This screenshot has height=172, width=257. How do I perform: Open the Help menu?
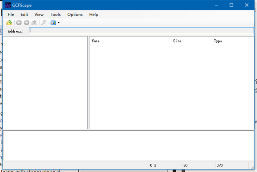(94, 15)
